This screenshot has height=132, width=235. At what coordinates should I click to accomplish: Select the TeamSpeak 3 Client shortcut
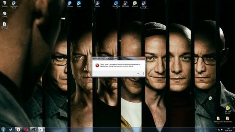14,4
